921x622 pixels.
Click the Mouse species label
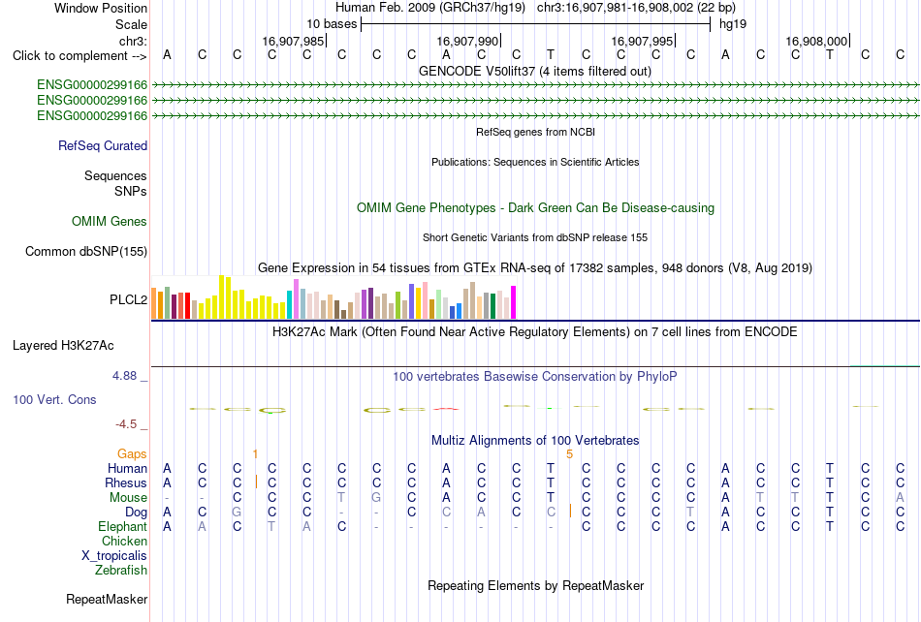click(x=128, y=498)
